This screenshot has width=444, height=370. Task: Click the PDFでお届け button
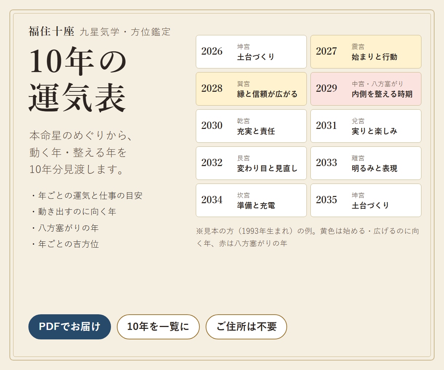click(70, 327)
